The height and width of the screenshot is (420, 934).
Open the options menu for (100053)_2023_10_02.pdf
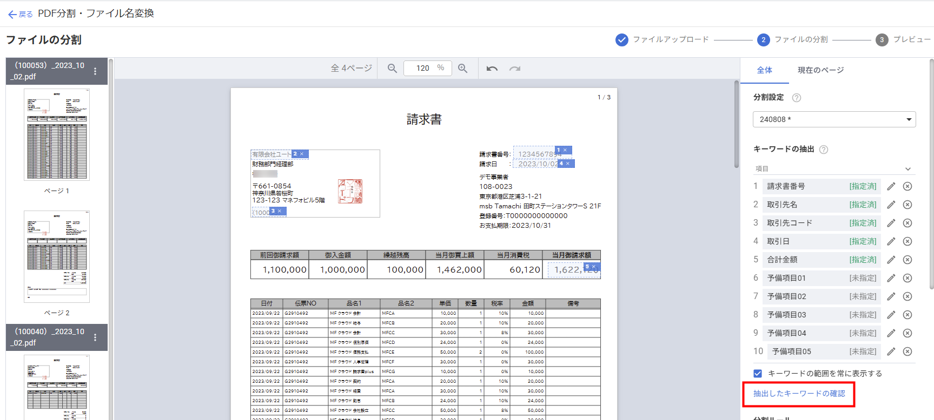95,71
